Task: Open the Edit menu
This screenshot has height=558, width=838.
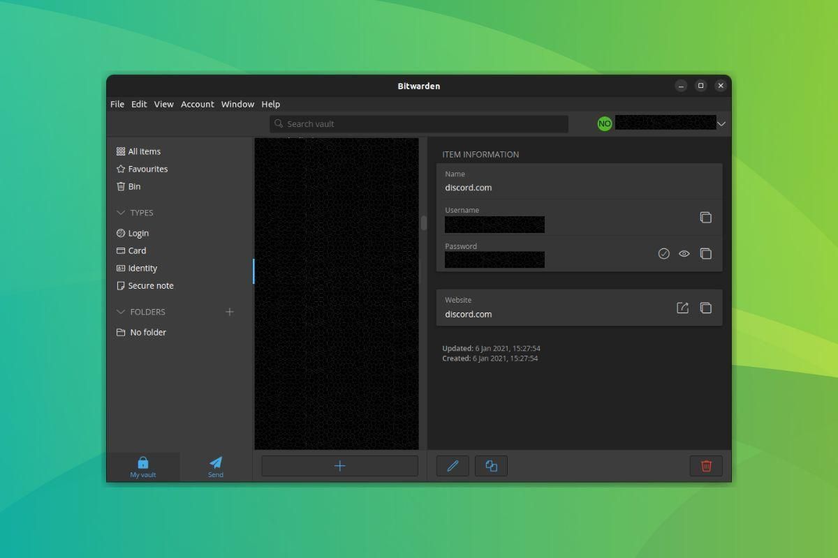Action: 139,104
